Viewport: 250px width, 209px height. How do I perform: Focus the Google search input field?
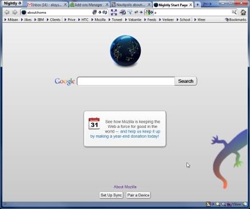(x=126, y=81)
